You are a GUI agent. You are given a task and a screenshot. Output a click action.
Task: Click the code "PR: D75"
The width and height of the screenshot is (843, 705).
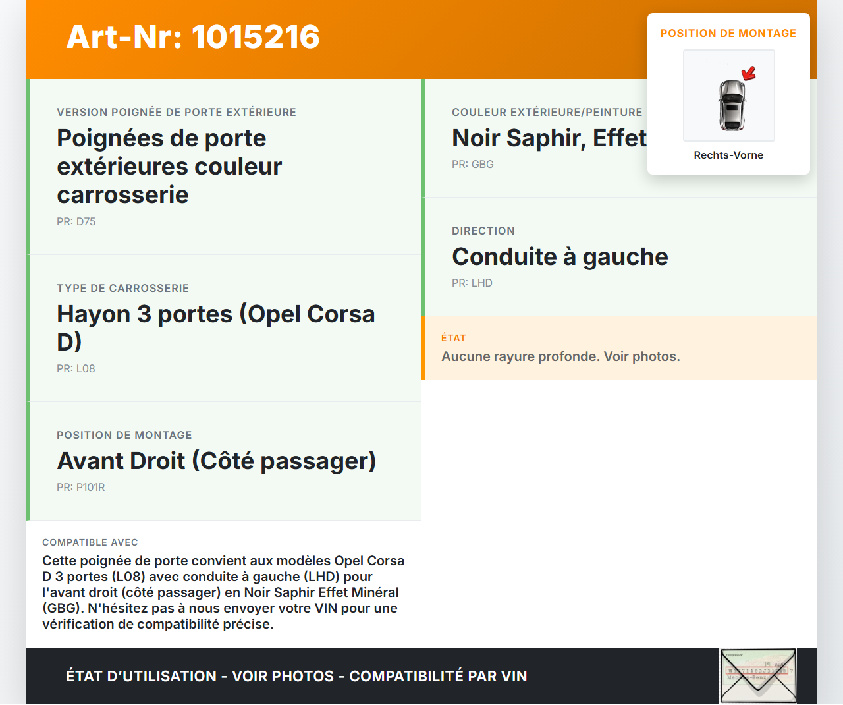pyautogui.click(x=76, y=222)
